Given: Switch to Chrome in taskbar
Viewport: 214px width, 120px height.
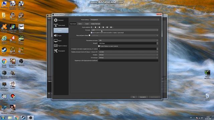Looking at the screenshot, I should [17, 118].
